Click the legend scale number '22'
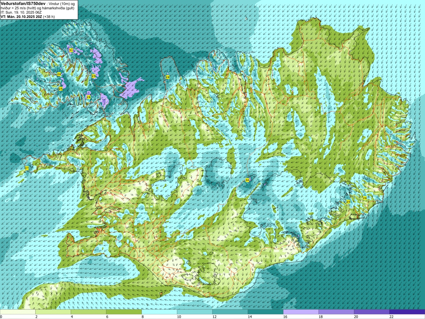The image size is (425, 319). pos(391,317)
